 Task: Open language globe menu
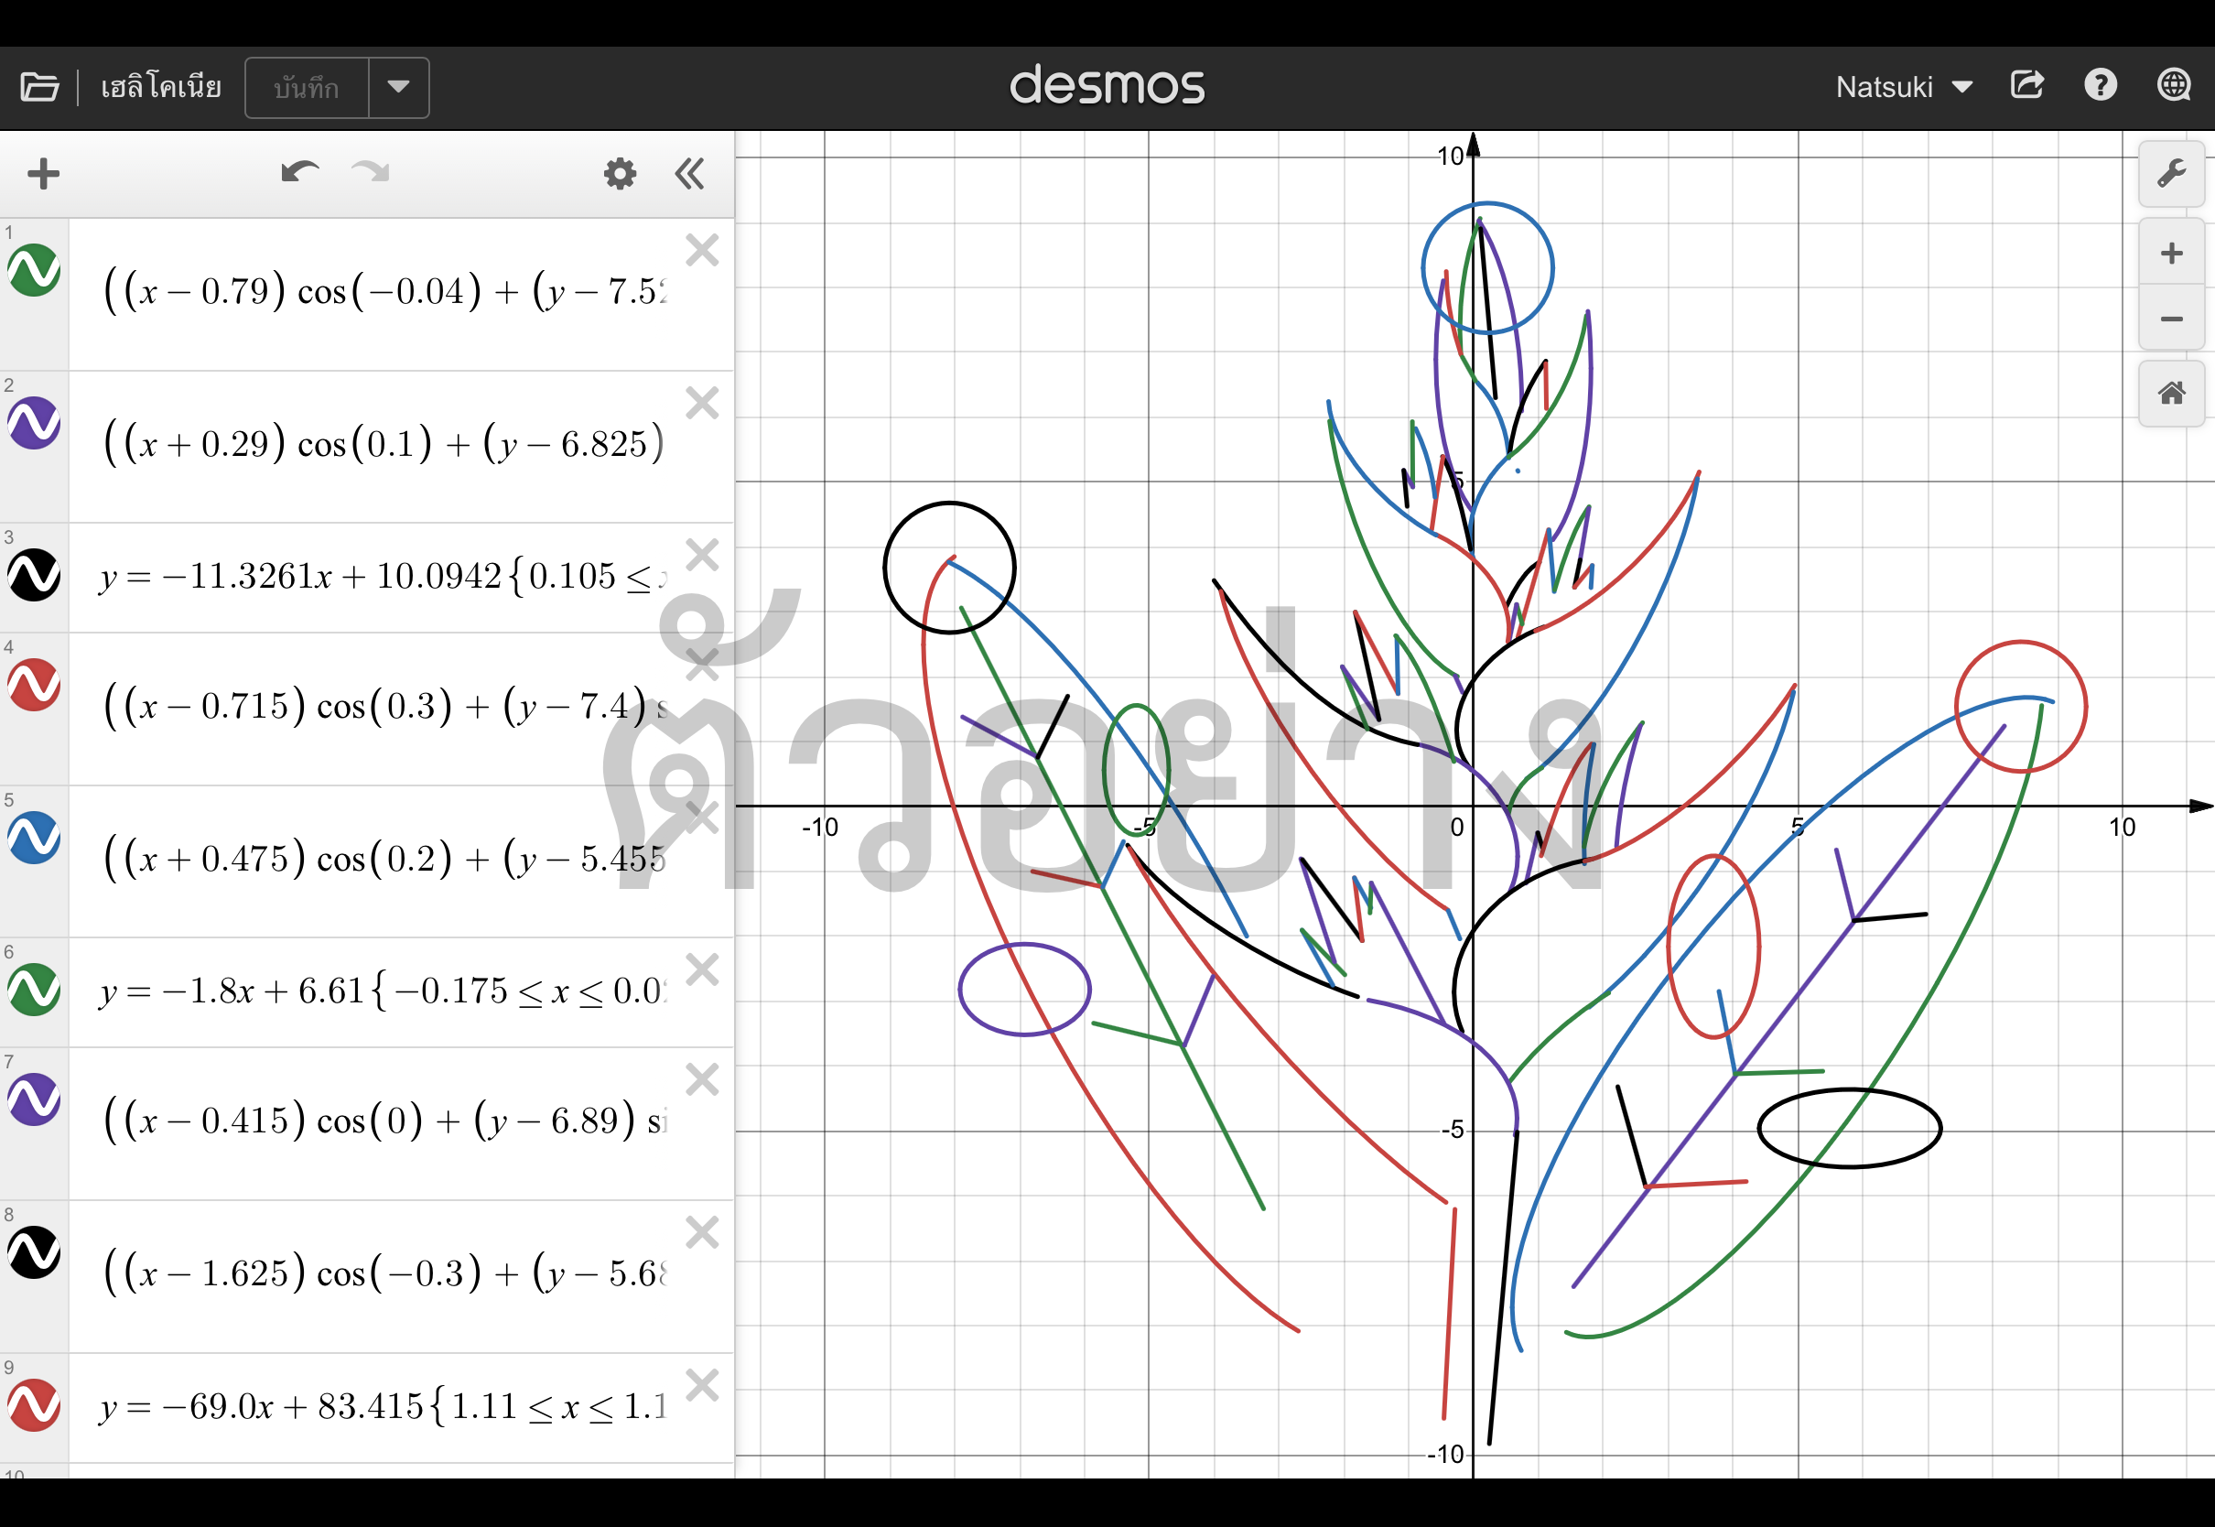click(2174, 86)
